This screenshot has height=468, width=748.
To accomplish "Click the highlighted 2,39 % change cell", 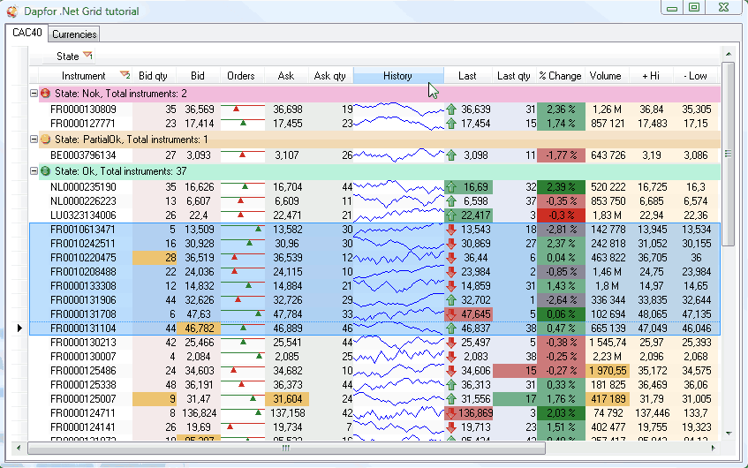I will click(561, 187).
